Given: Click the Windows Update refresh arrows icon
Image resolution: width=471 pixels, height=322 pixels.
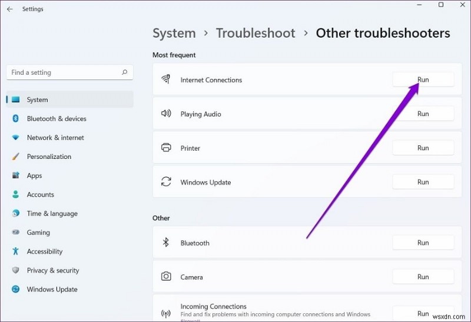Looking at the screenshot, I should tap(166, 181).
